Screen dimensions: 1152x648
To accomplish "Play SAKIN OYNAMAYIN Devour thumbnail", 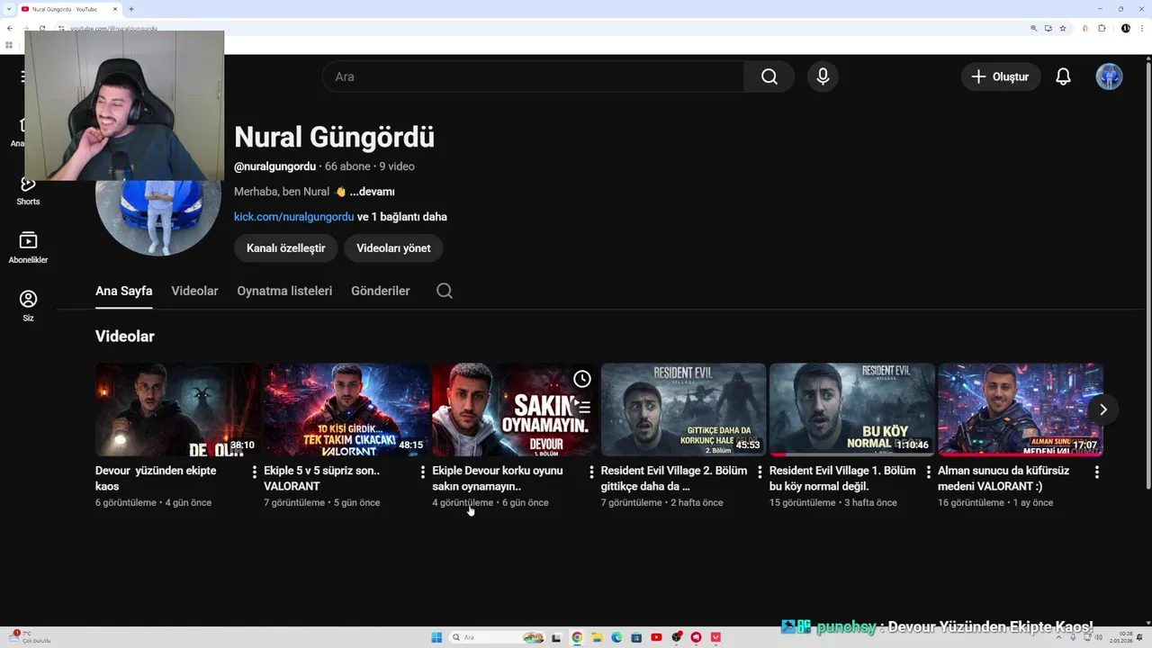I will tap(515, 409).
